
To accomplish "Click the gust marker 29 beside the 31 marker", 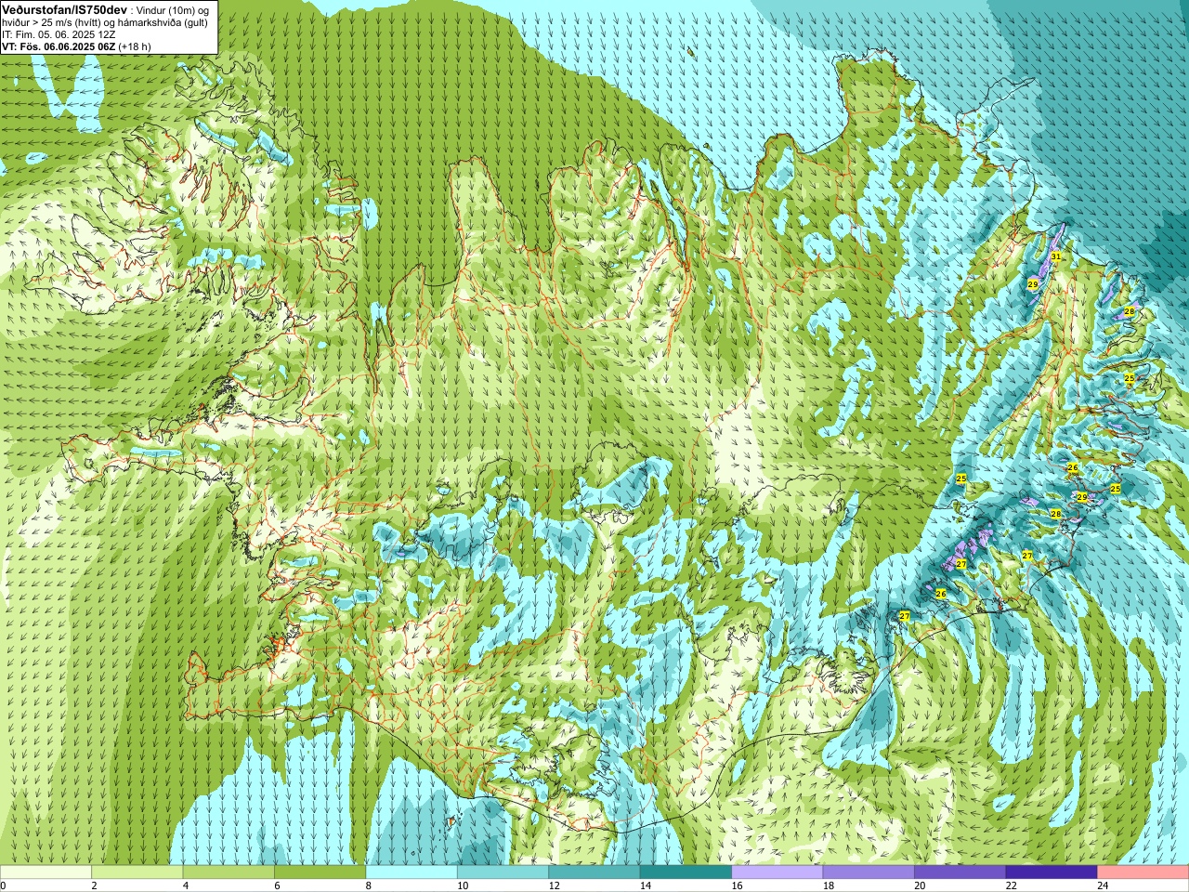I will (x=1033, y=283).
